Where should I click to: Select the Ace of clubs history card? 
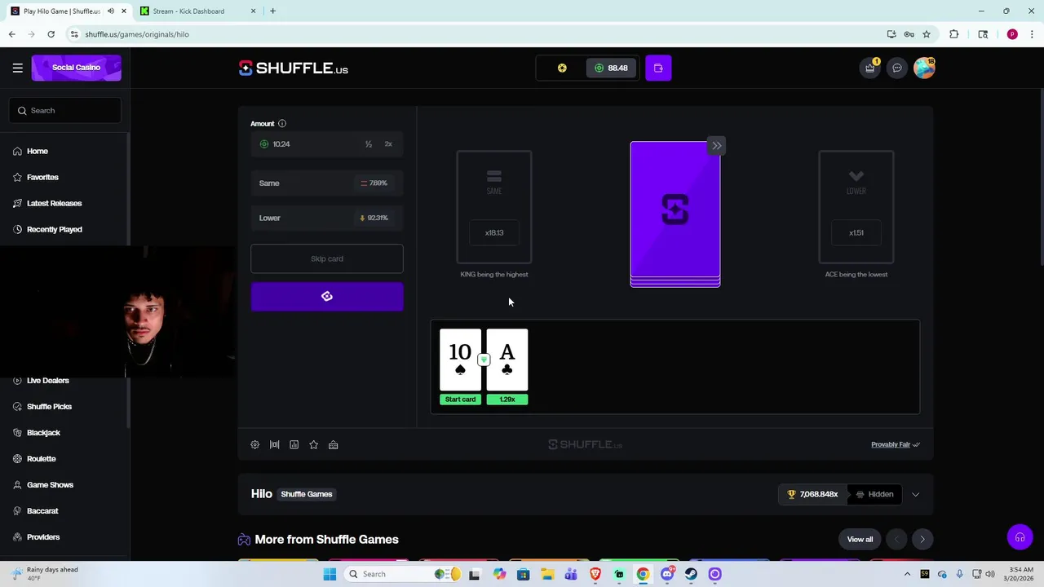[x=507, y=360]
